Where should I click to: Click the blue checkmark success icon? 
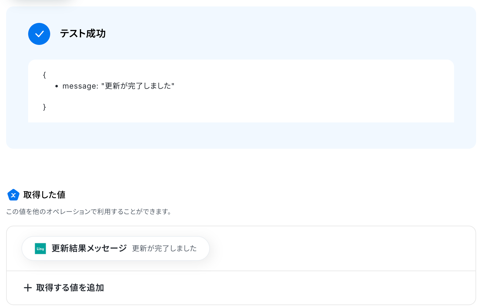39,34
